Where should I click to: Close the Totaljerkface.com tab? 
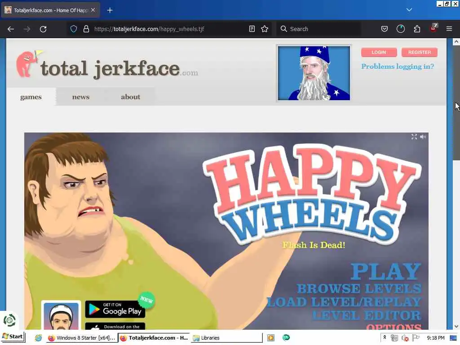(x=93, y=10)
